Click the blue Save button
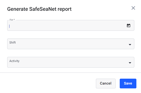Screen dimensions: 141x93 pos(128,84)
